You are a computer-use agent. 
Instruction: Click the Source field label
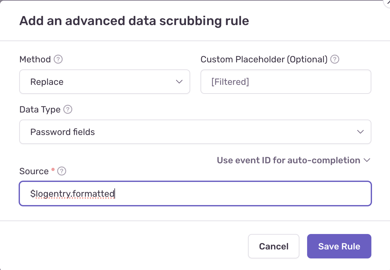(34, 171)
